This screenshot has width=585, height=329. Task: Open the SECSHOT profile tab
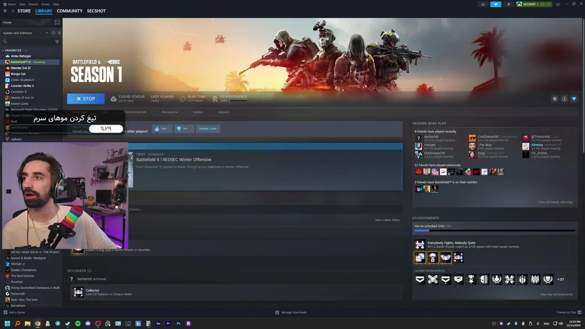pos(96,11)
